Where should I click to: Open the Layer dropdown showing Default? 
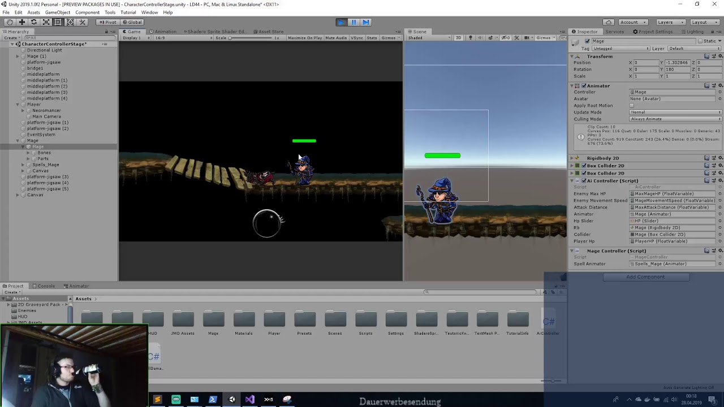[x=695, y=49]
